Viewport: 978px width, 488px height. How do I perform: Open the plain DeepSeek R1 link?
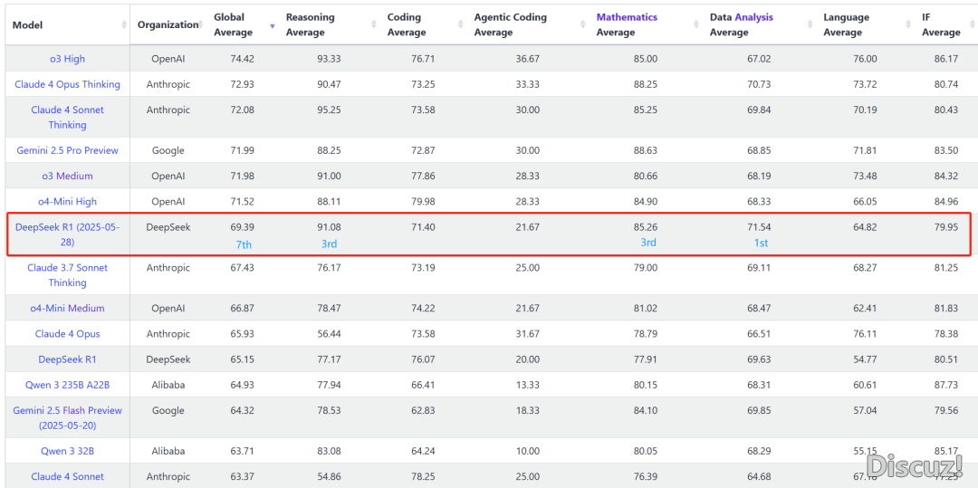(x=67, y=359)
